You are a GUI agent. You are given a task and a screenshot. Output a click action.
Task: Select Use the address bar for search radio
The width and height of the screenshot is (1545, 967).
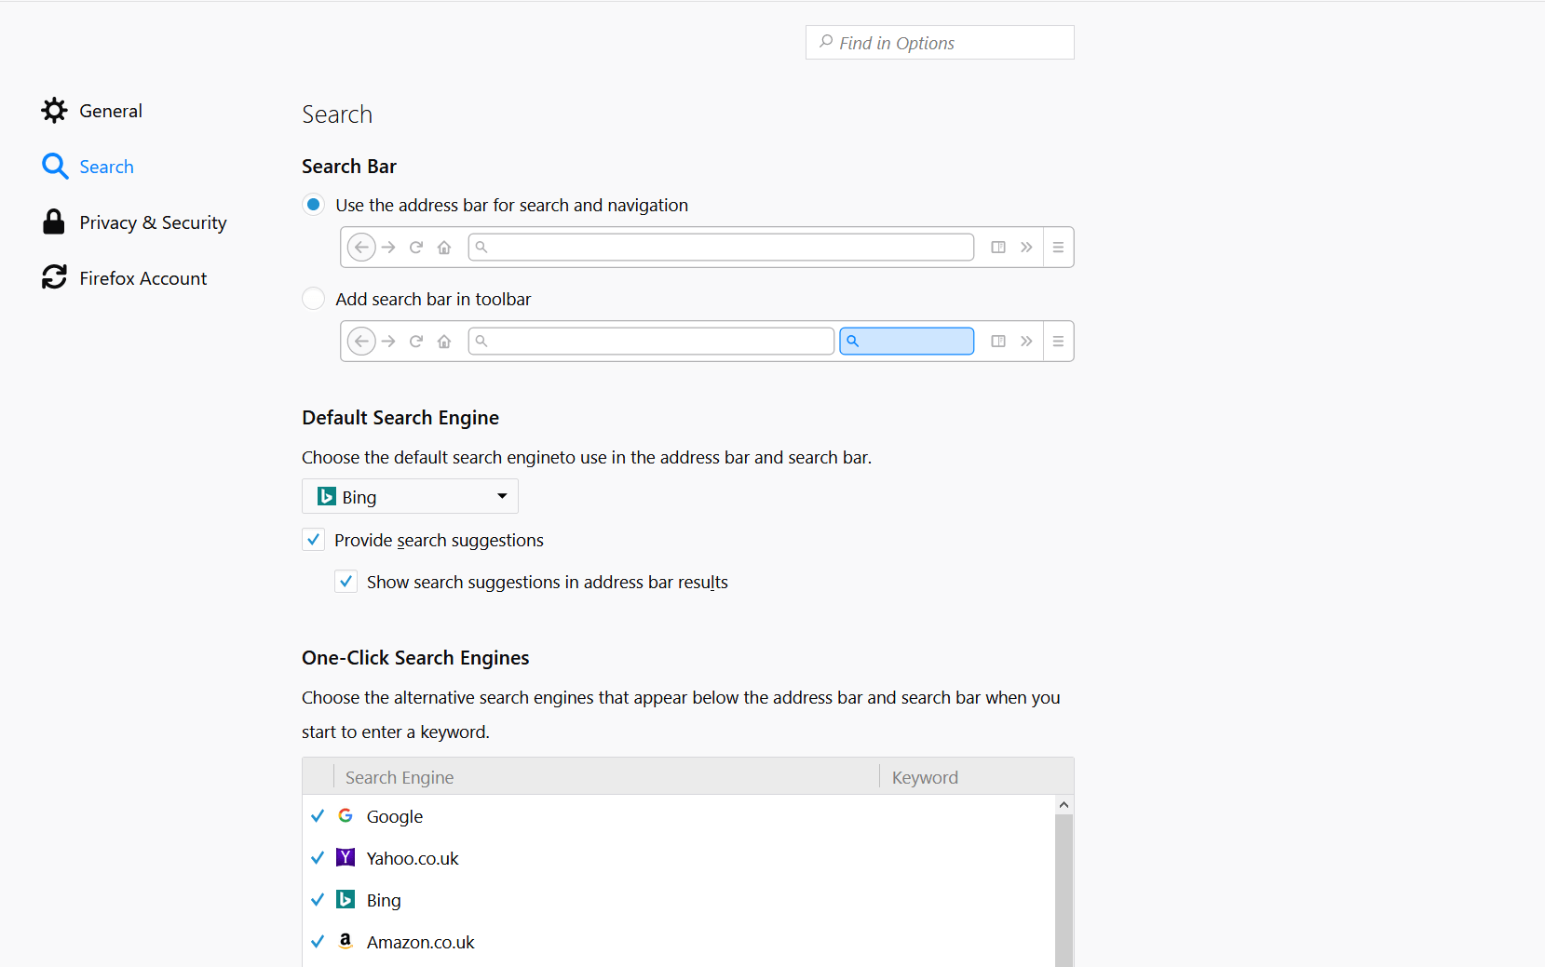coord(314,205)
